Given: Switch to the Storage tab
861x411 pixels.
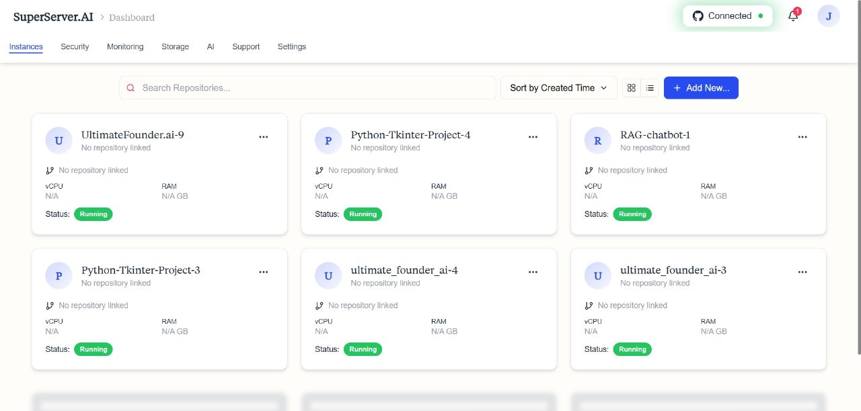Looking at the screenshot, I should coord(175,47).
